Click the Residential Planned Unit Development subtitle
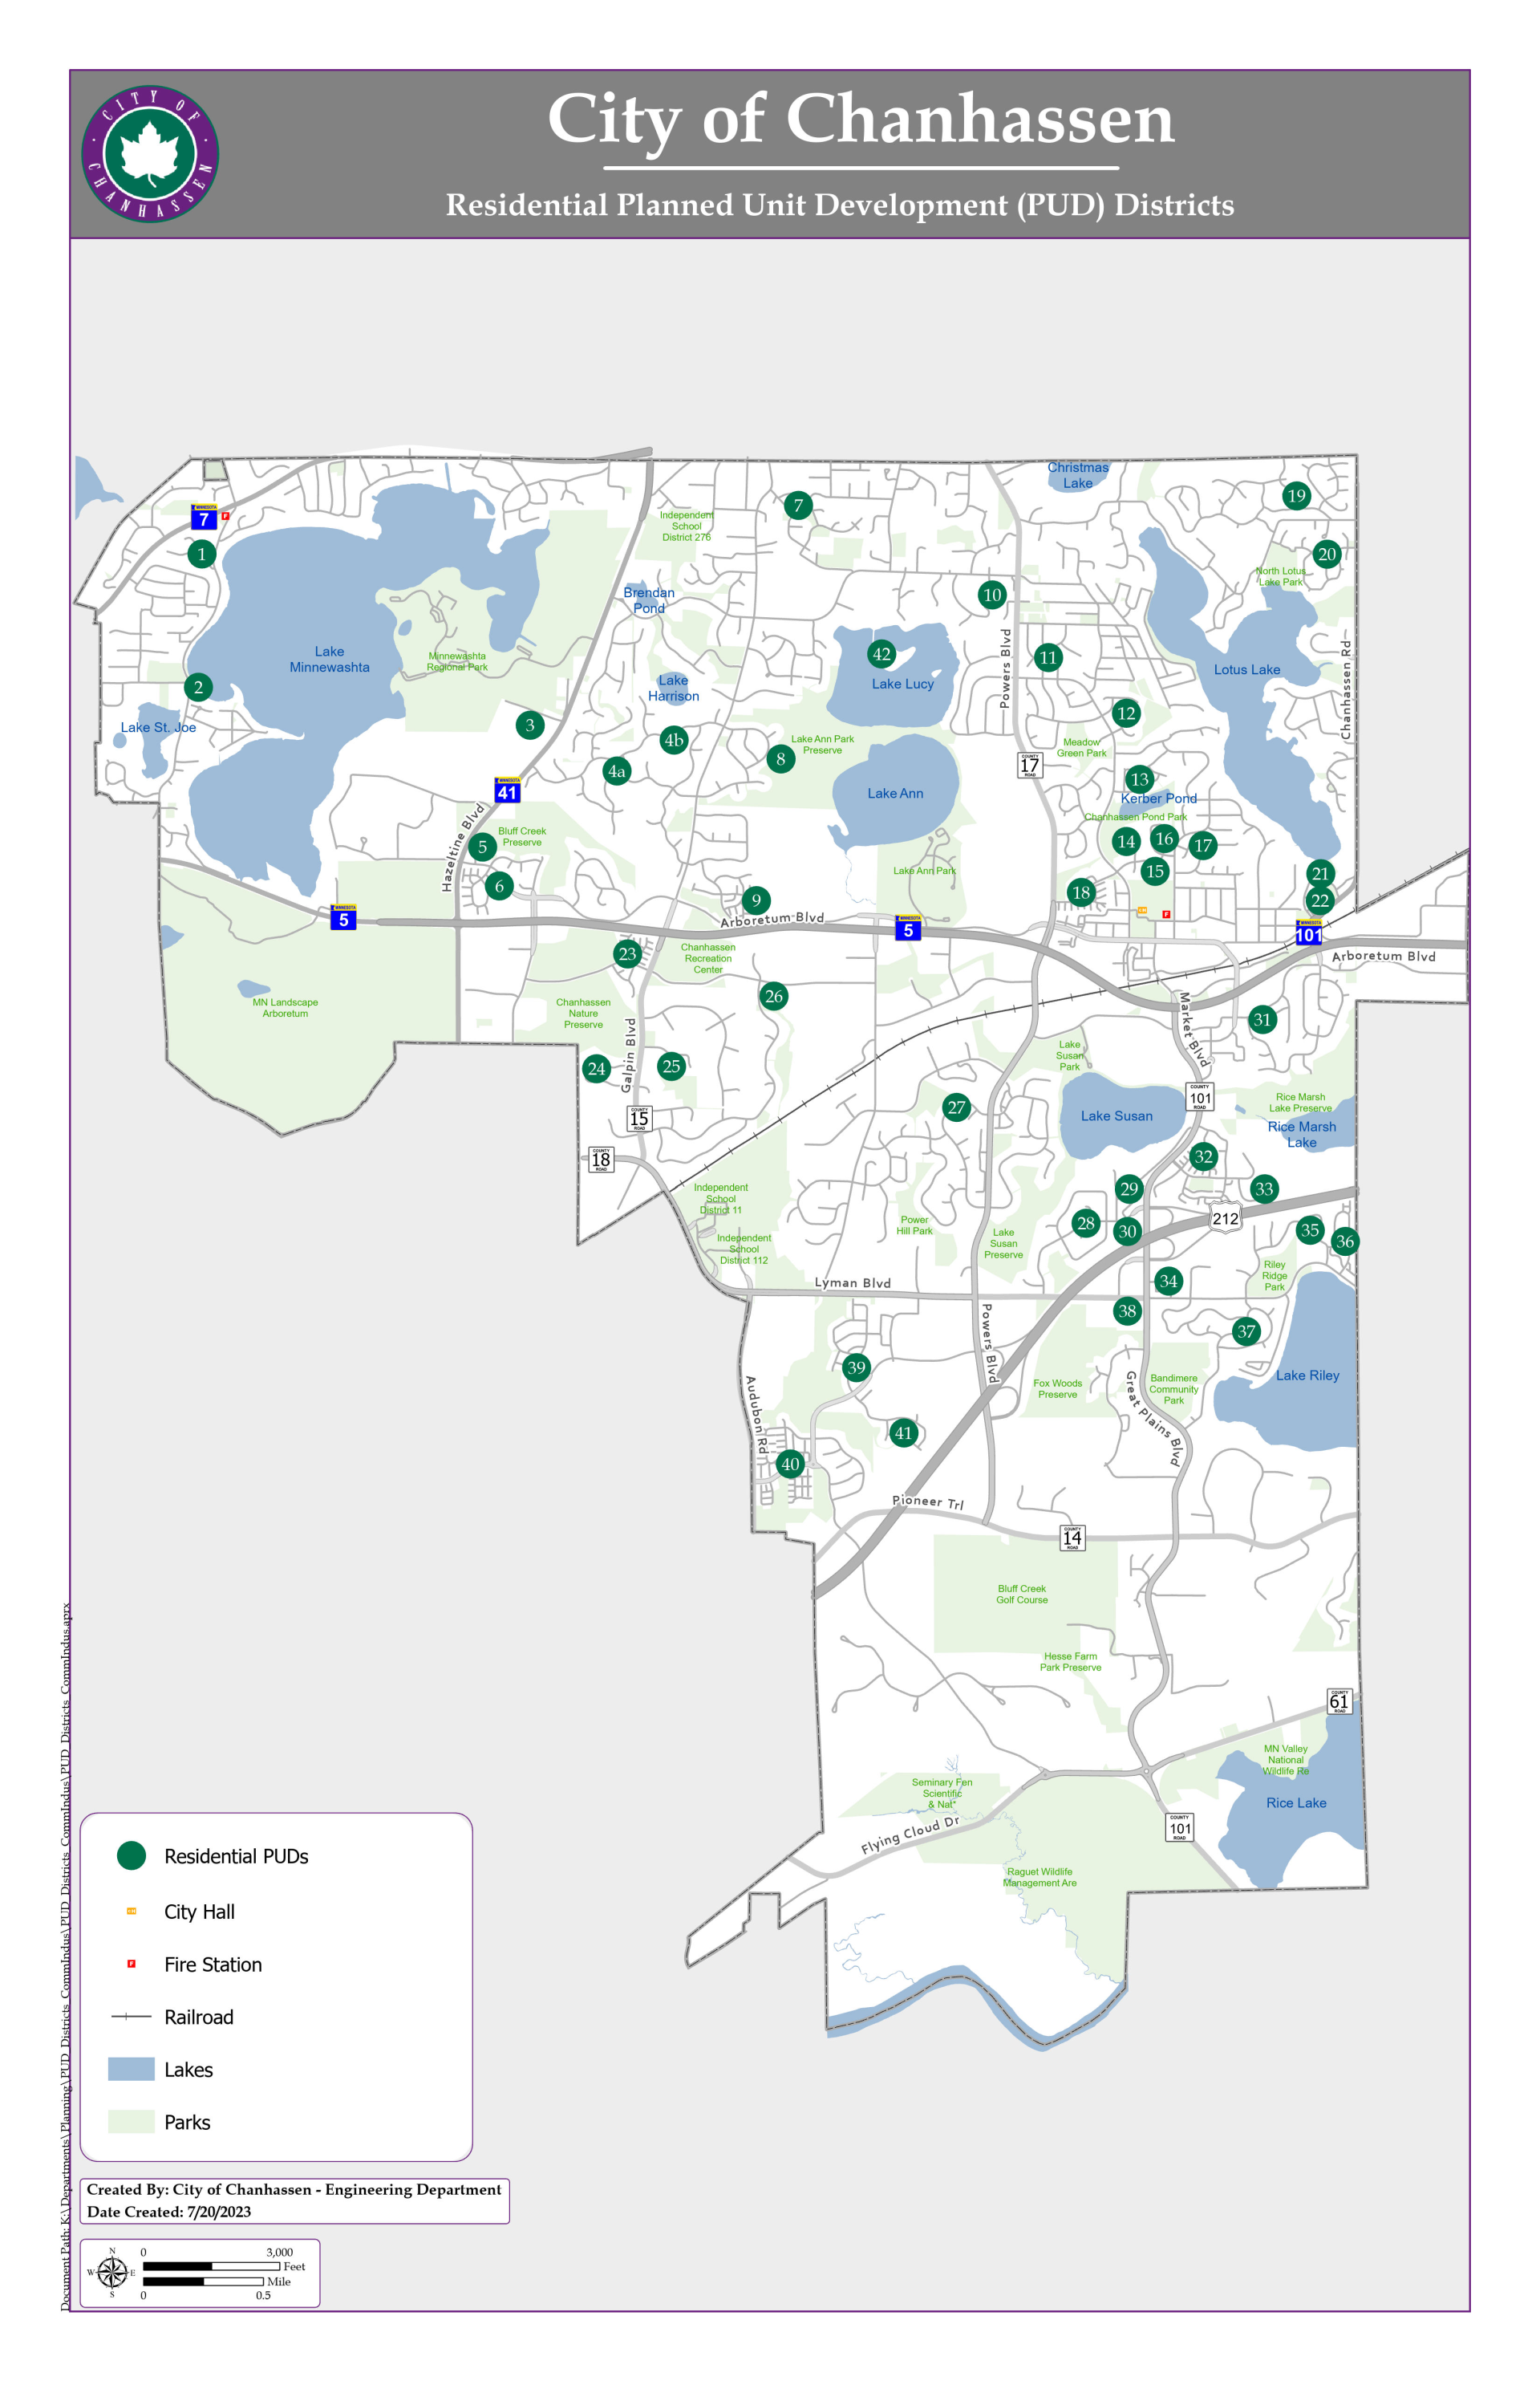This screenshot has width=1540, height=2381. pos(840,205)
